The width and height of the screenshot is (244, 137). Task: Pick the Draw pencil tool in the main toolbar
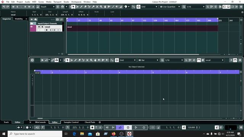pos(81,7)
